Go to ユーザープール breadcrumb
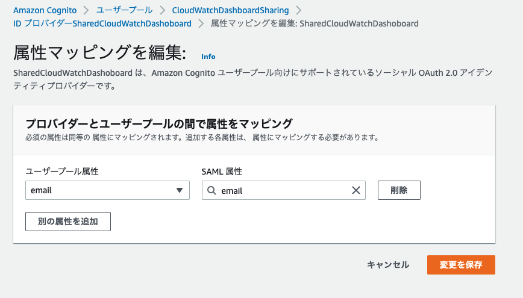Screen dimensions: 523x298 point(124,10)
